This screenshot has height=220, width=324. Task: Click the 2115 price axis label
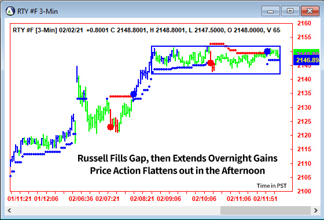(304, 149)
